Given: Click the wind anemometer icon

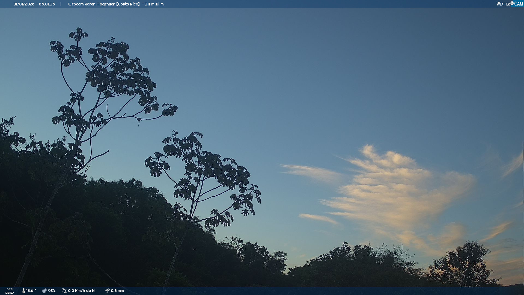Looking at the screenshot, I should (64, 291).
